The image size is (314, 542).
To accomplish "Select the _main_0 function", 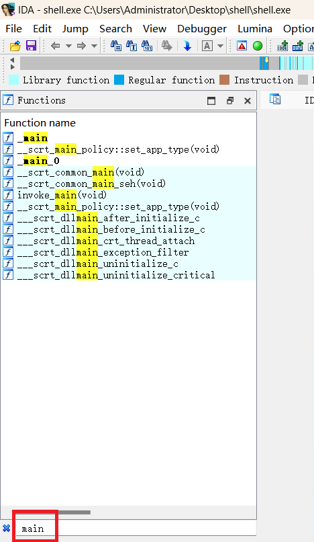I will pyautogui.click(x=38, y=161).
